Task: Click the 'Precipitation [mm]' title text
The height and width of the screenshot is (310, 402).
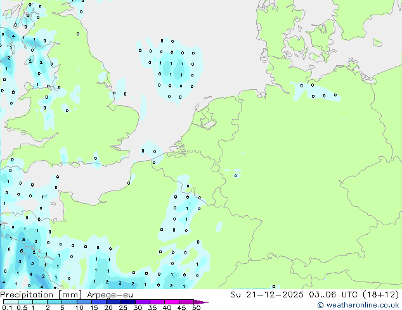Action: point(41,295)
